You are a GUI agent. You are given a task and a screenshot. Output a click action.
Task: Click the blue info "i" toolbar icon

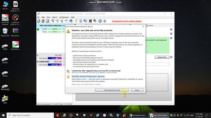pyautogui.click(x=105, y=21)
